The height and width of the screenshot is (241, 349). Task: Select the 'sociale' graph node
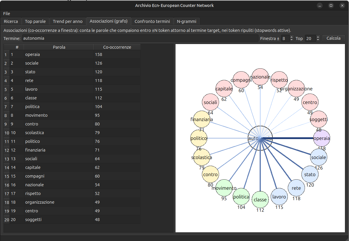pyautogui.click(x=319, y=157)
